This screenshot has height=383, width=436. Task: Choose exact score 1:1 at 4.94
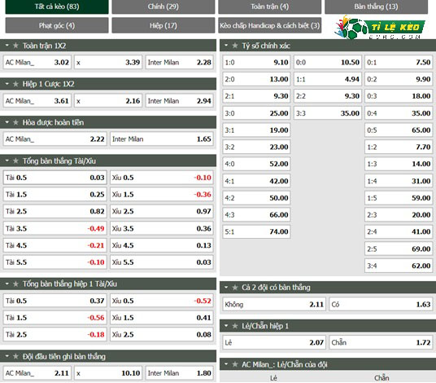[x=328, y=79]
